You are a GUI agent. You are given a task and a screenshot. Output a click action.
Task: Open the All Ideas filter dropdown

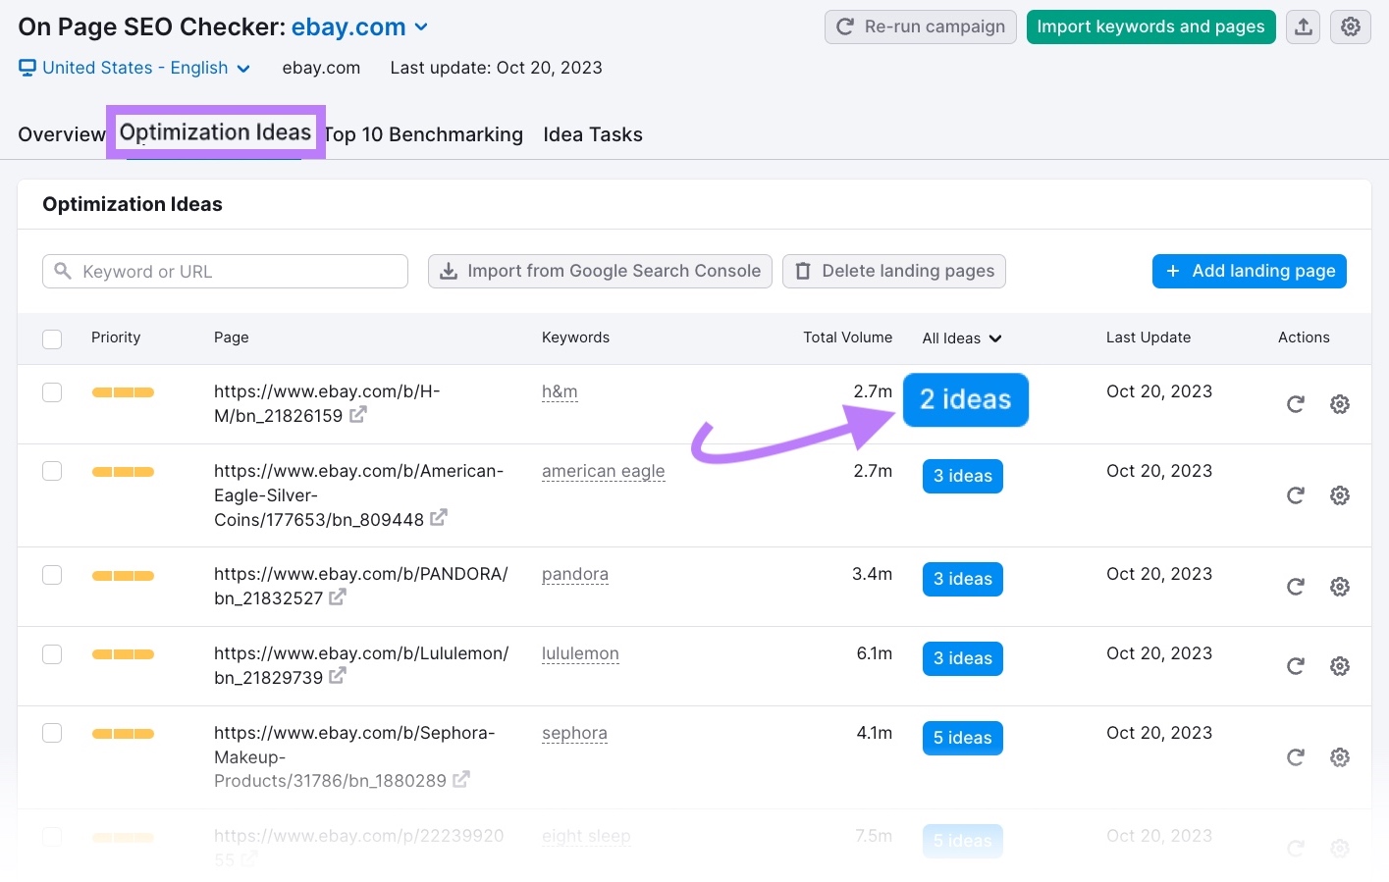tap(961, 337)
